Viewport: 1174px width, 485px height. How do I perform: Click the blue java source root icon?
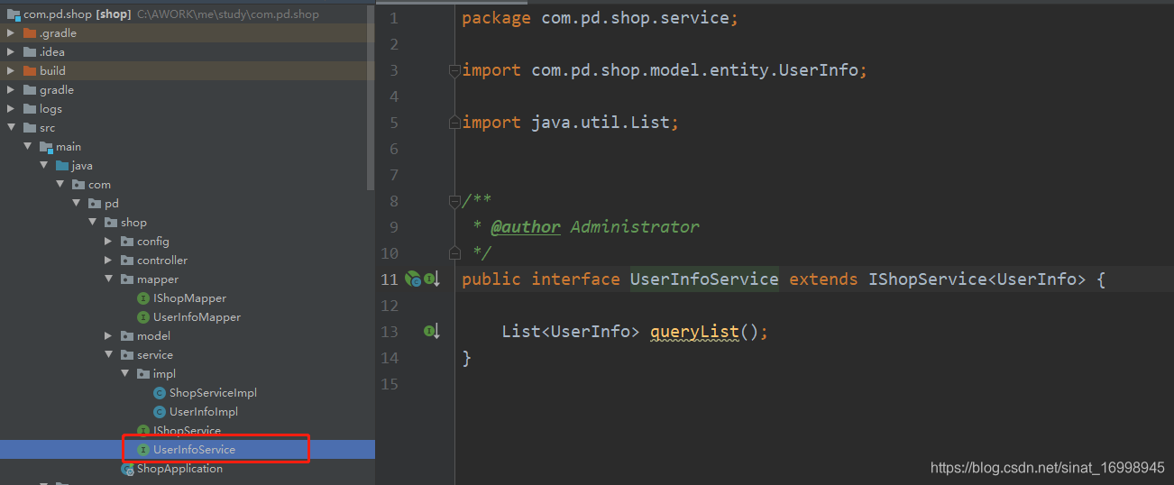click(x=62, y=166)
